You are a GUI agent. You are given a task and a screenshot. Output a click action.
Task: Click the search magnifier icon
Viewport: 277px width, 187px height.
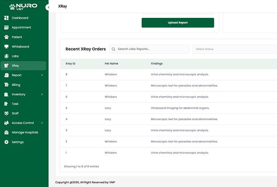113,49
